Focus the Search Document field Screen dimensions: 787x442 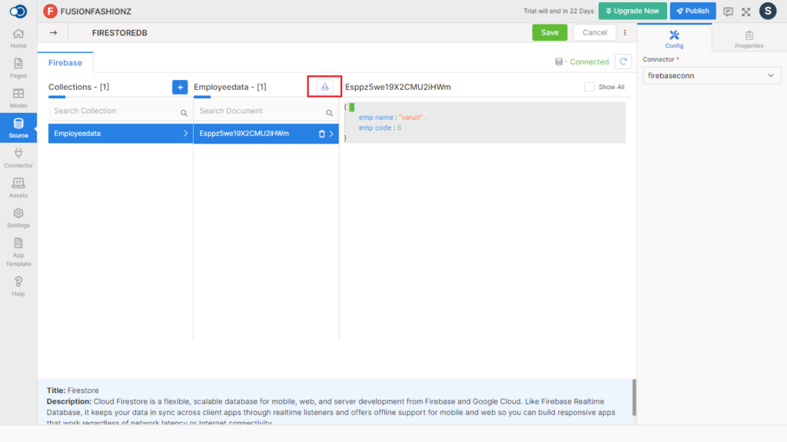point(266,111)
